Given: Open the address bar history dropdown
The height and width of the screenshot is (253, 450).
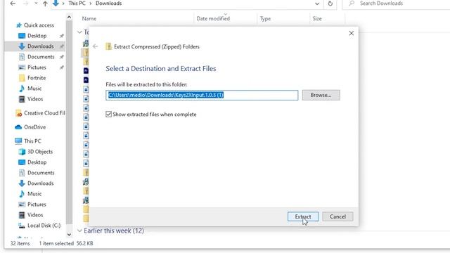Looking at the screenshot, I should tap(317, 4).
